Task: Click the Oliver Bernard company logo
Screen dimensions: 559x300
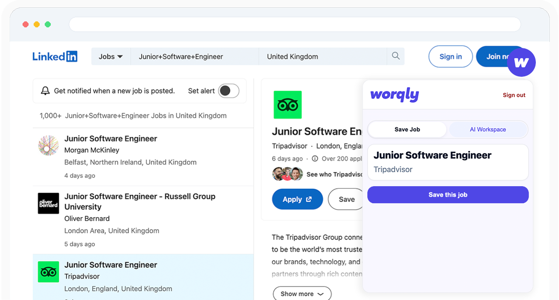Action: 48,203
